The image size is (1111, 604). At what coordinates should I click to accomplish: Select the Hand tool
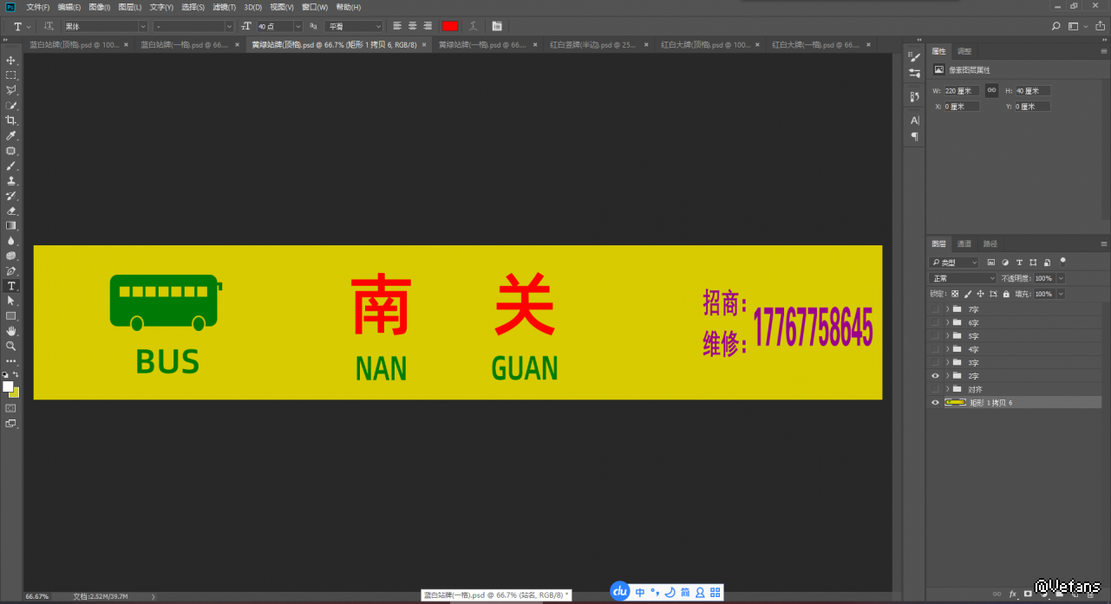point(11,331)
